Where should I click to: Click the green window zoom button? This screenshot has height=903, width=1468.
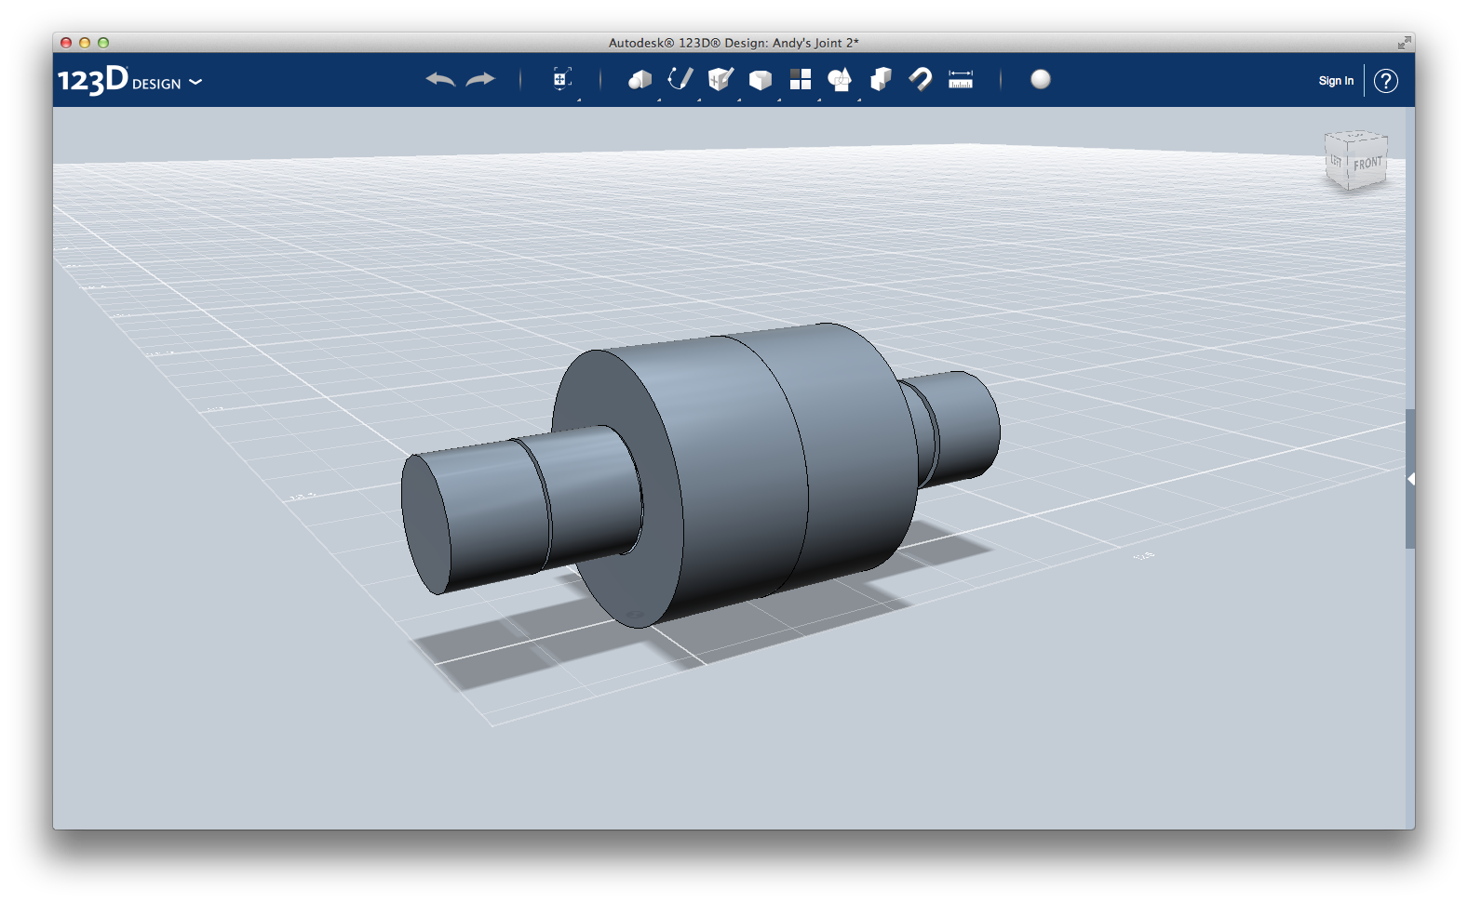pyautogui.click(x=103, y=43)
